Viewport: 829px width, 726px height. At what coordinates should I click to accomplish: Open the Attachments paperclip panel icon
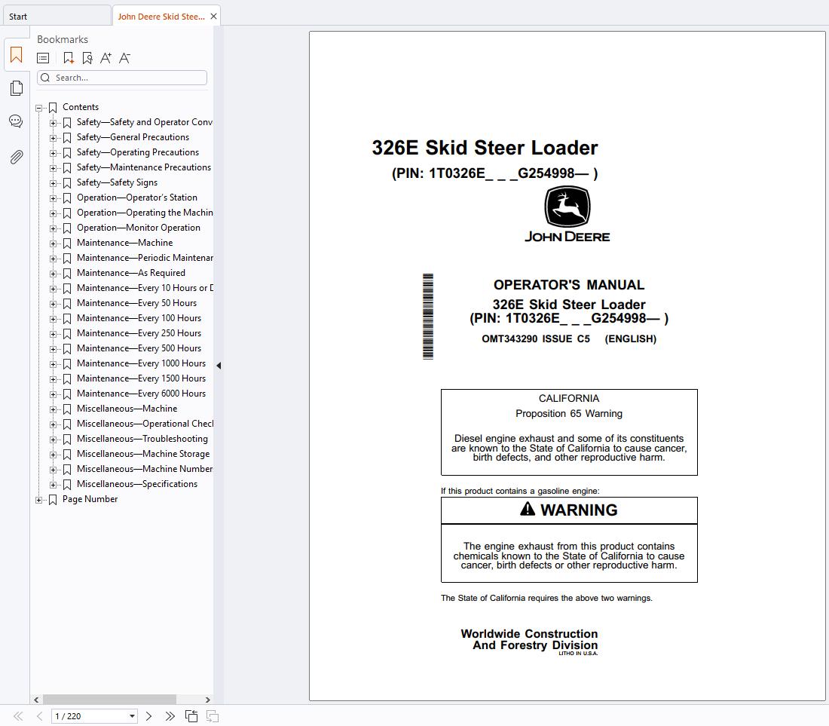click(17, 157)
